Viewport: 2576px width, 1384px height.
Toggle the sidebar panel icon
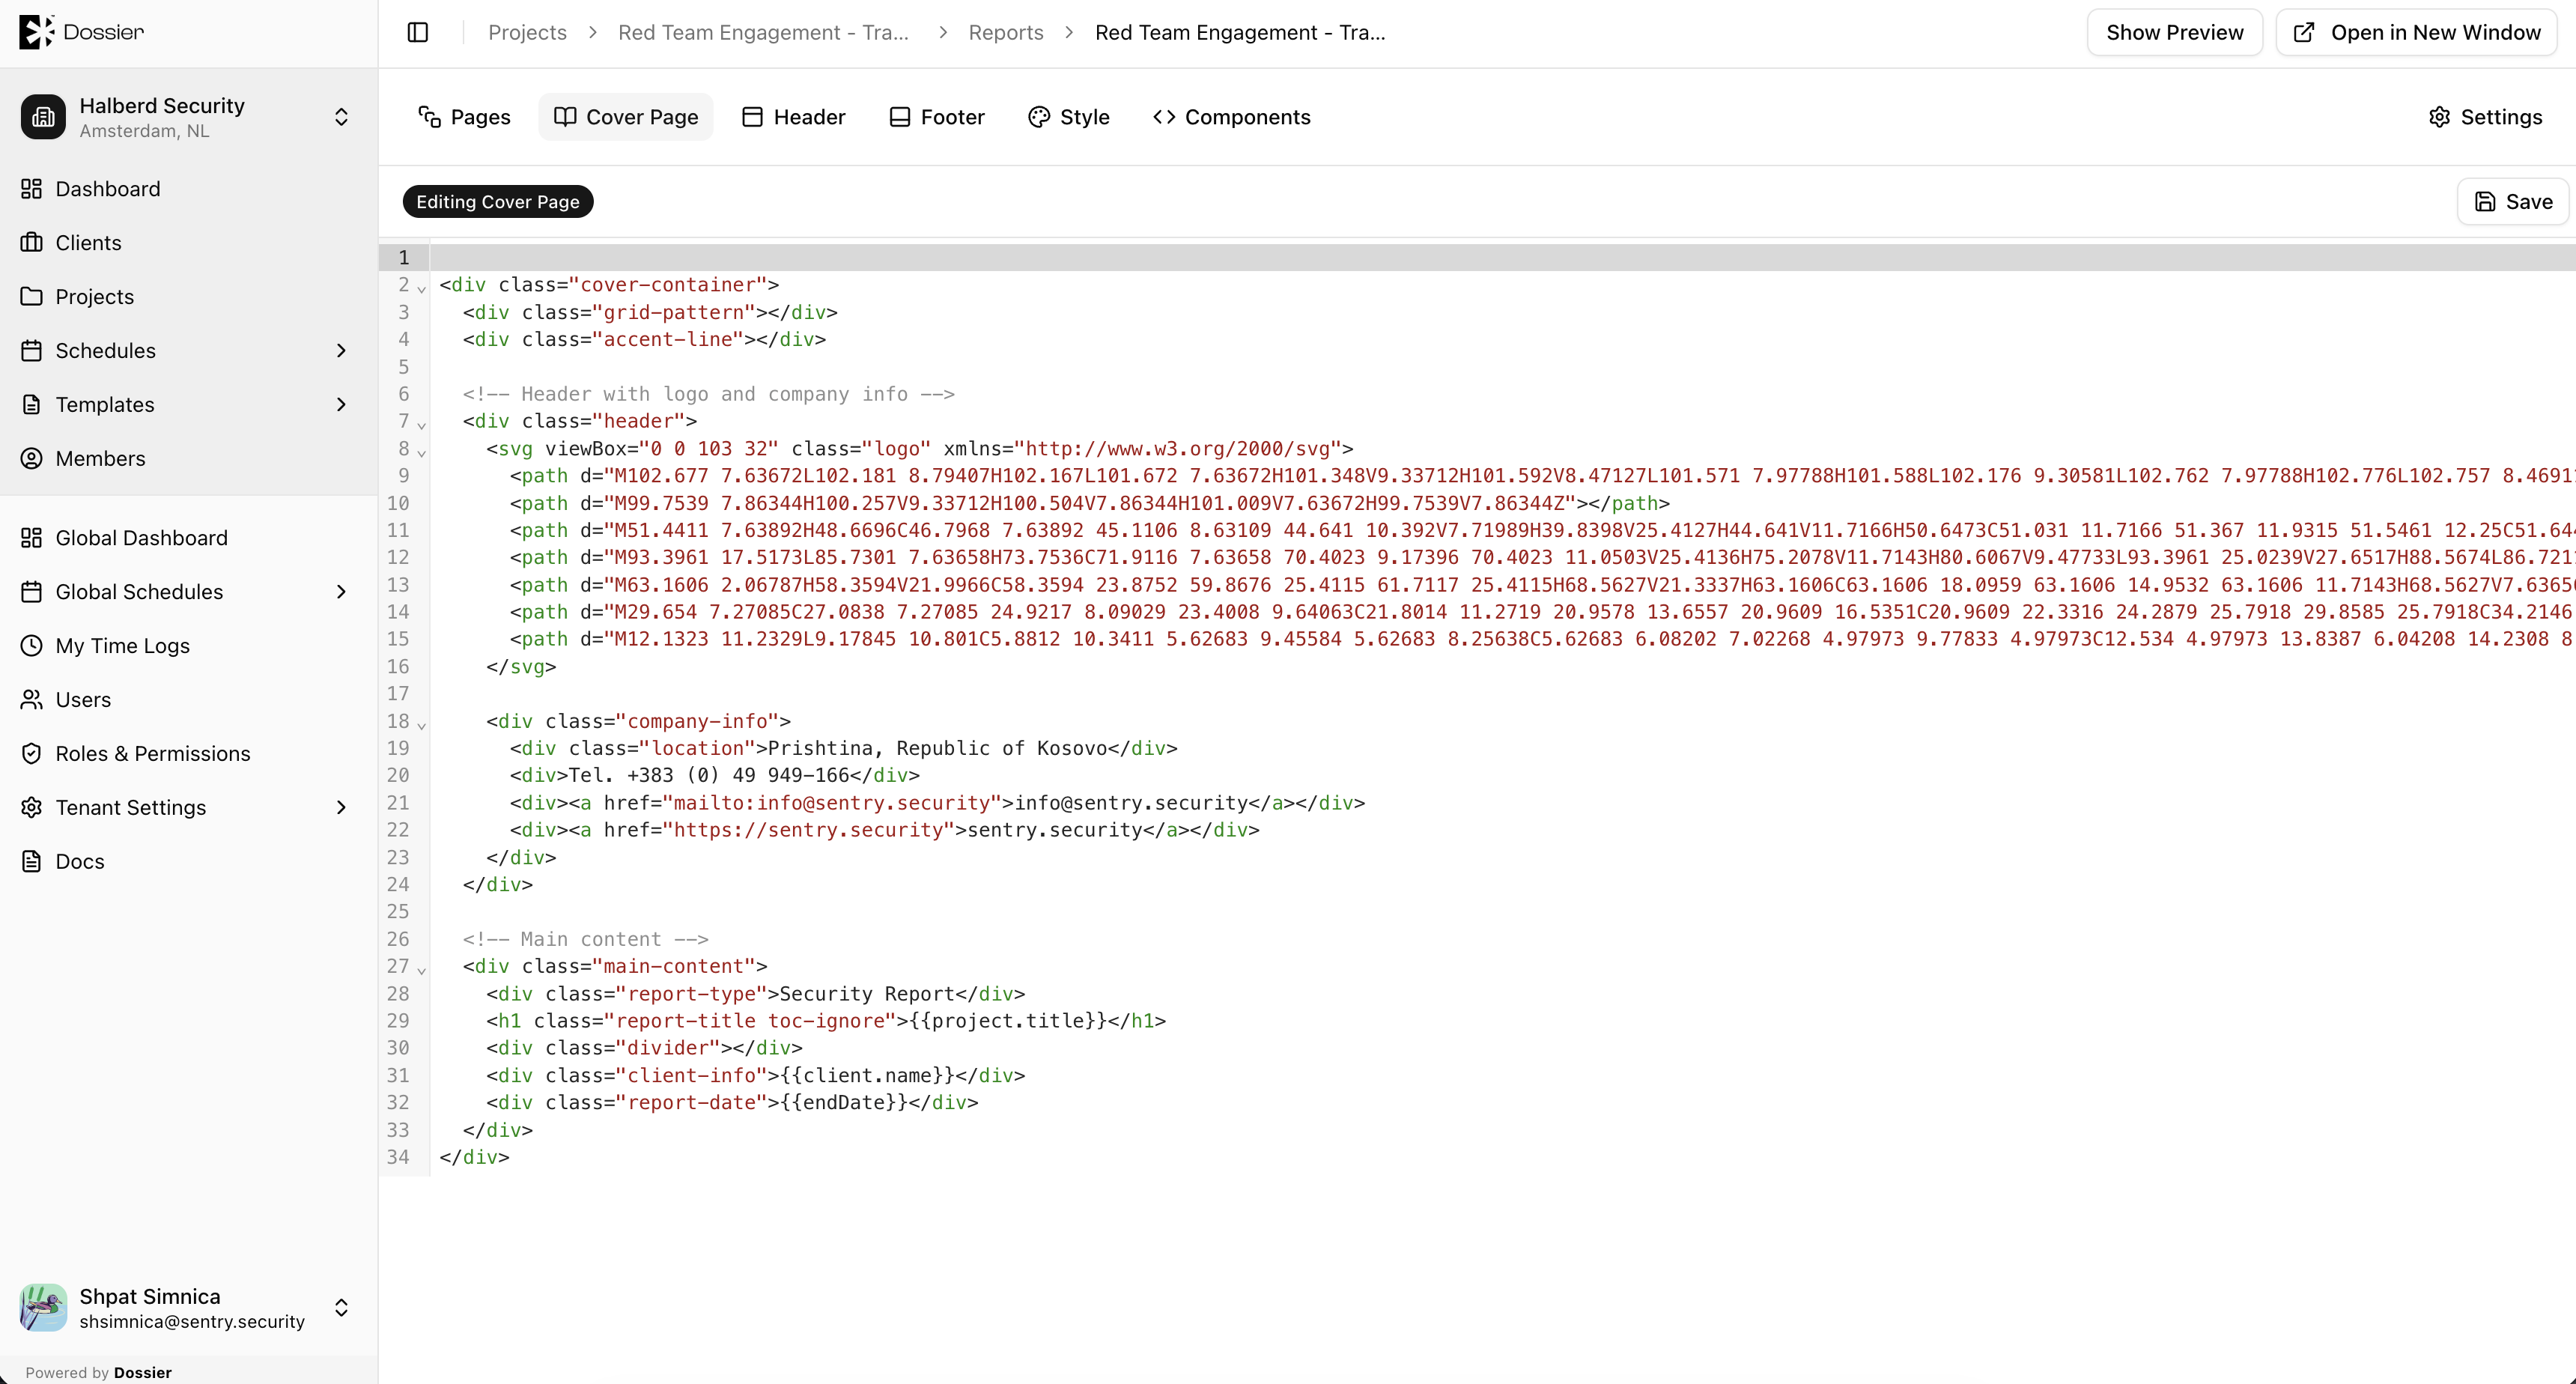[418, 32]
